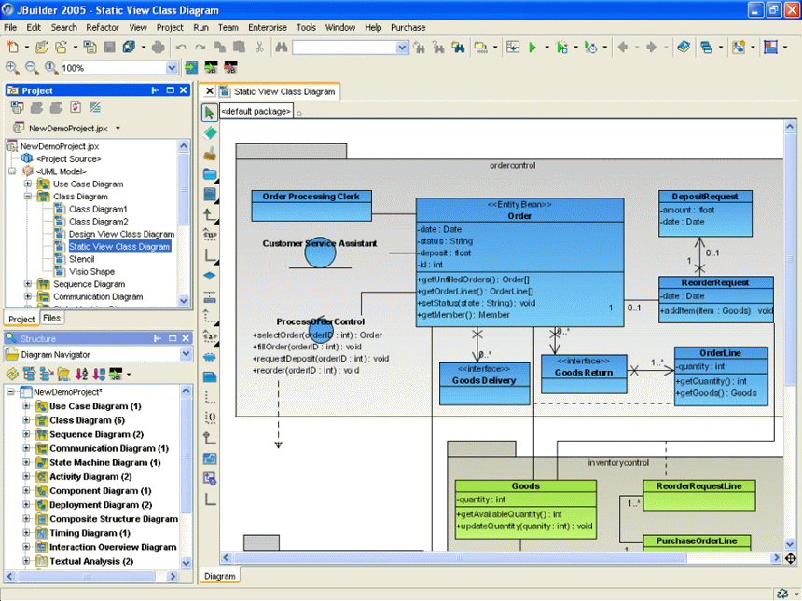Open the NewDemoProject.jpx project dropdown arrow

coord(118,128)
